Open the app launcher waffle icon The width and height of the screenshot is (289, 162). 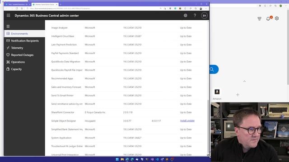[x=8, y=15]
